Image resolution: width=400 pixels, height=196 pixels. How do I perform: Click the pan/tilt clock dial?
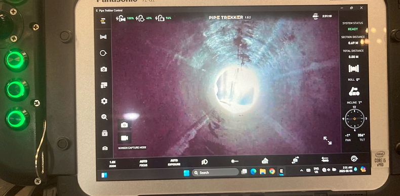[x=354, y=119]
